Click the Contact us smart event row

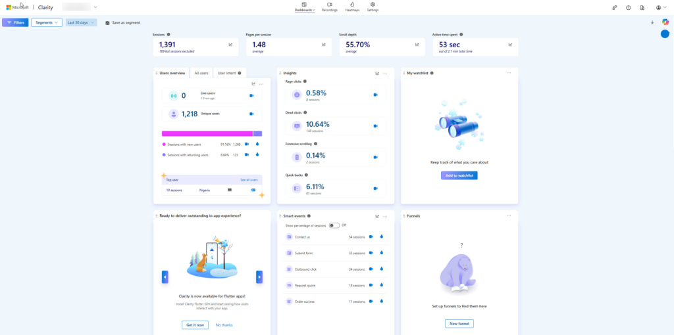click(336, 236)
